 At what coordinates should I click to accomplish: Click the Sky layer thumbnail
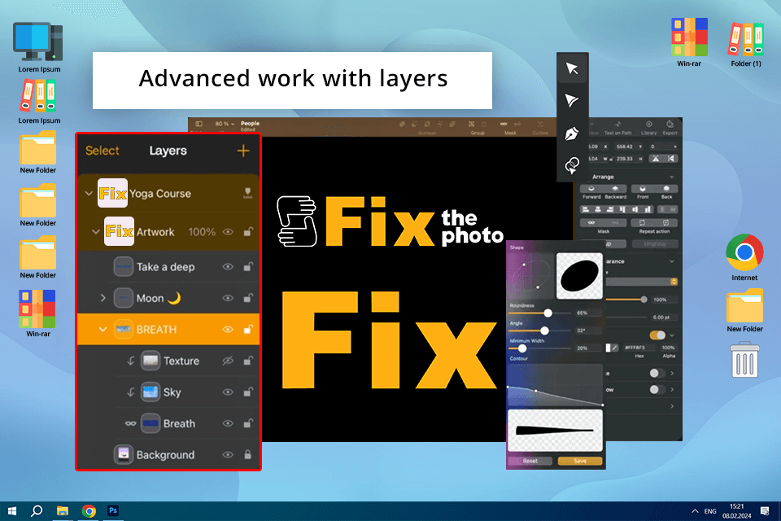pos(151,392)
